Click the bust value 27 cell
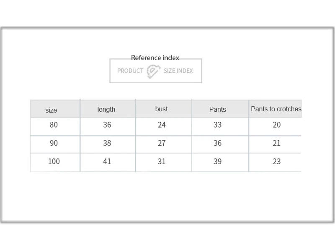The image size is (335, 226). point(162,143)
